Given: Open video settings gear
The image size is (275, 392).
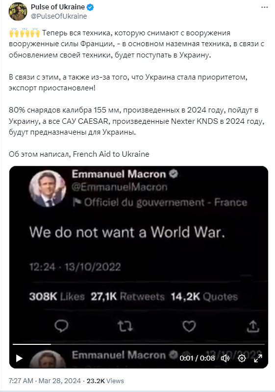Looking at the screenshot, I should (x=242, y=358).
